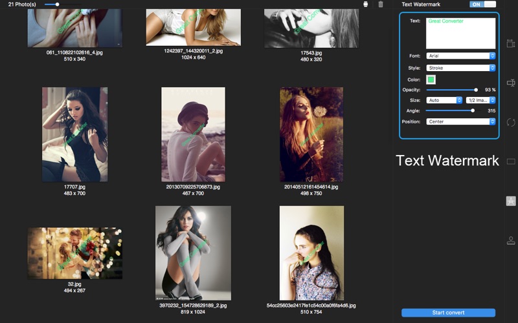Select thumbnail 20140512161454614.jpg
518x323 pixels.
click(x=311, y=134)
